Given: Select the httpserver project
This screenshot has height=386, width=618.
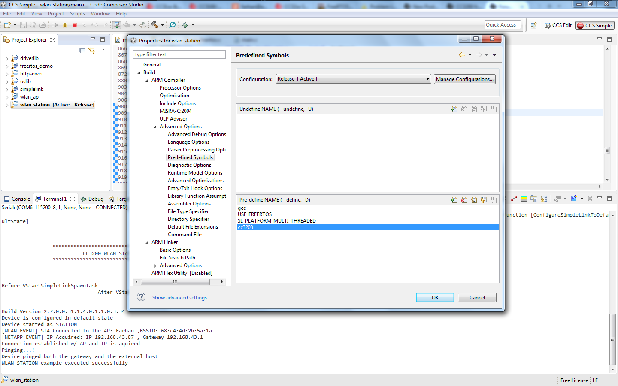Looking at the screenshot, I should tap(31, 74).
